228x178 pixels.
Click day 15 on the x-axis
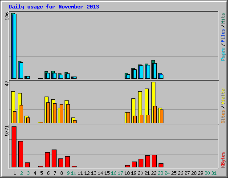point(107,173)
